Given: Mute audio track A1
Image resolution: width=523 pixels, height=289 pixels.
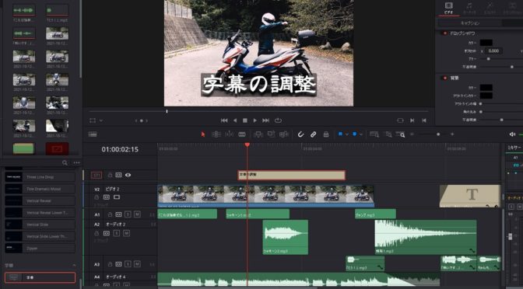Looking at the screenshot, I should [137, 214].
